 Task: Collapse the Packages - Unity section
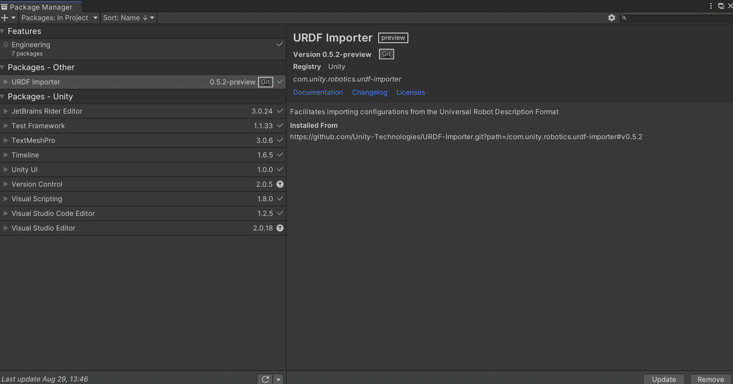[x=3, y=96]
